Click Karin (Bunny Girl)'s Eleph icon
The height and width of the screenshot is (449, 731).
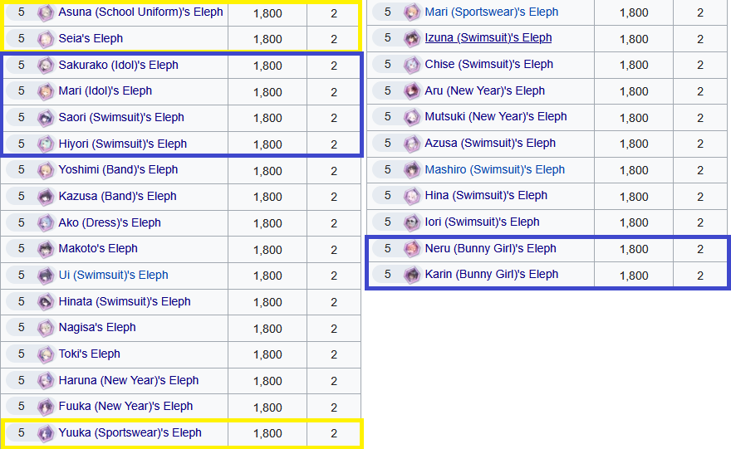point(412,275)
